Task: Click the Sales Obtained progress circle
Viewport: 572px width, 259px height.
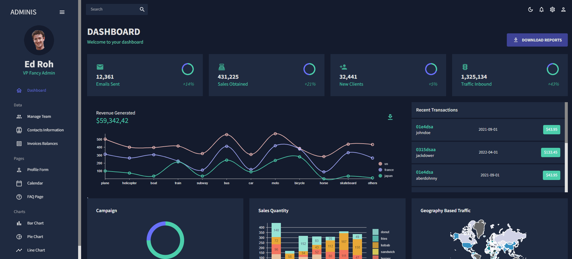Action: coord(309,69)
